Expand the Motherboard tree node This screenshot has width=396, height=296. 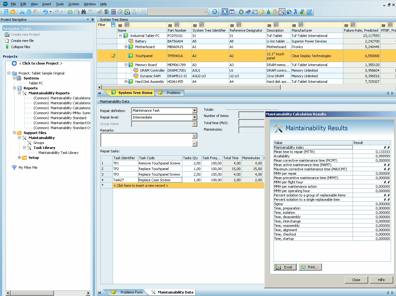[x=126, y=47]
